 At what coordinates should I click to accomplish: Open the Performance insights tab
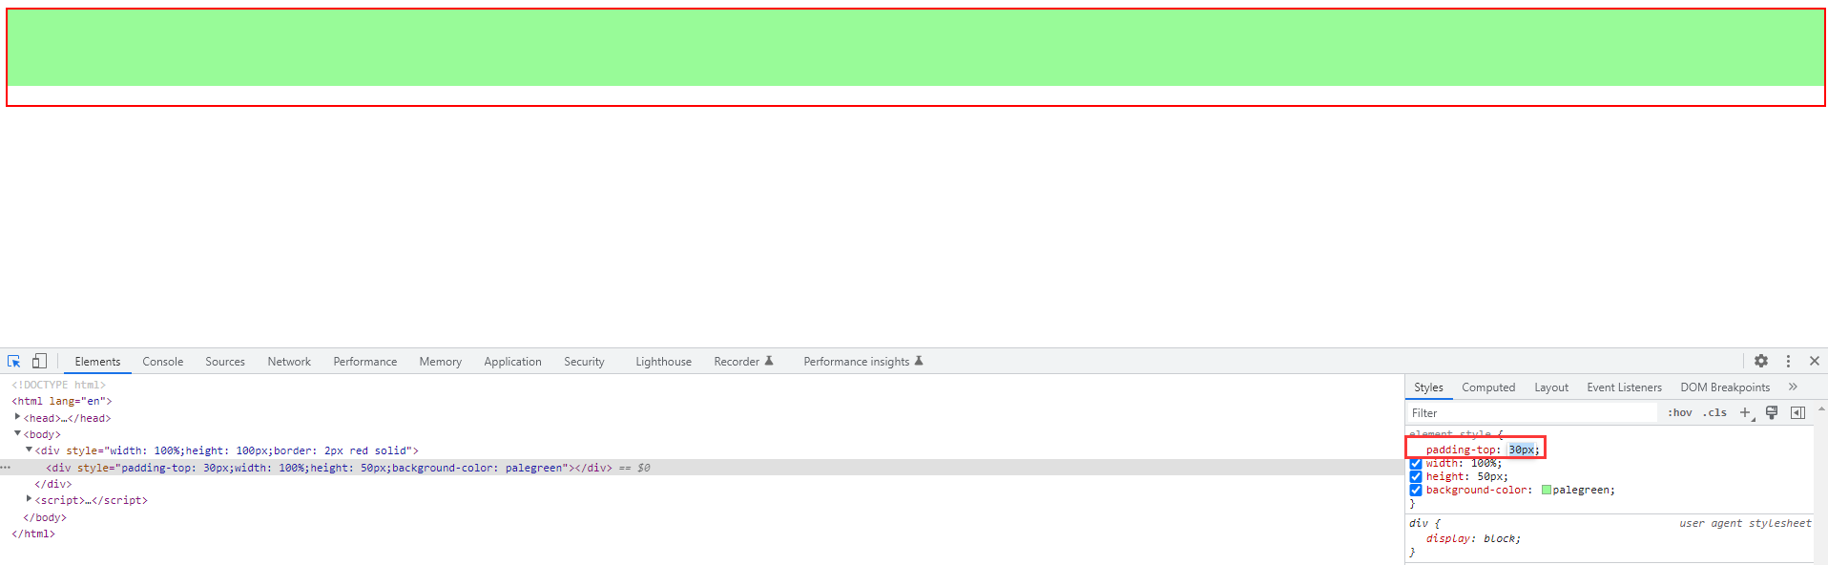pyautogui.click(x=862, y=362)
